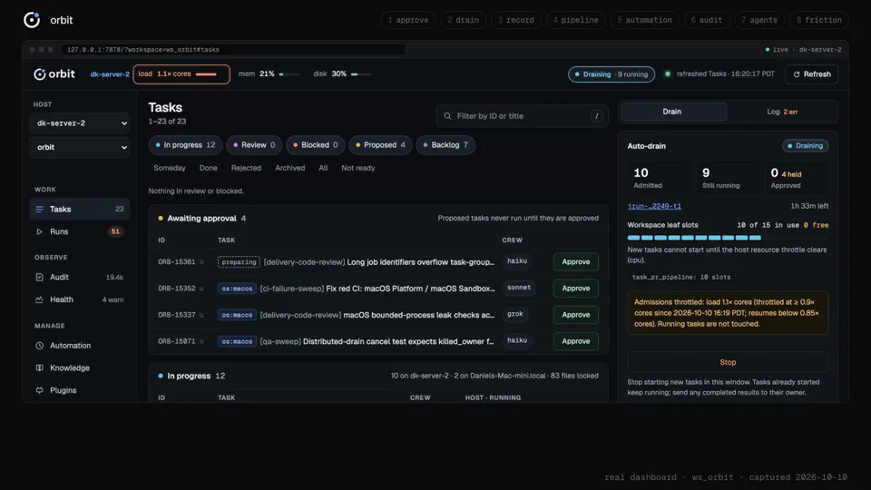Click the Workspace leaf slots progress bar
Image resolution: width=871 pixels, height=490 pixels.
click(728, 238)
